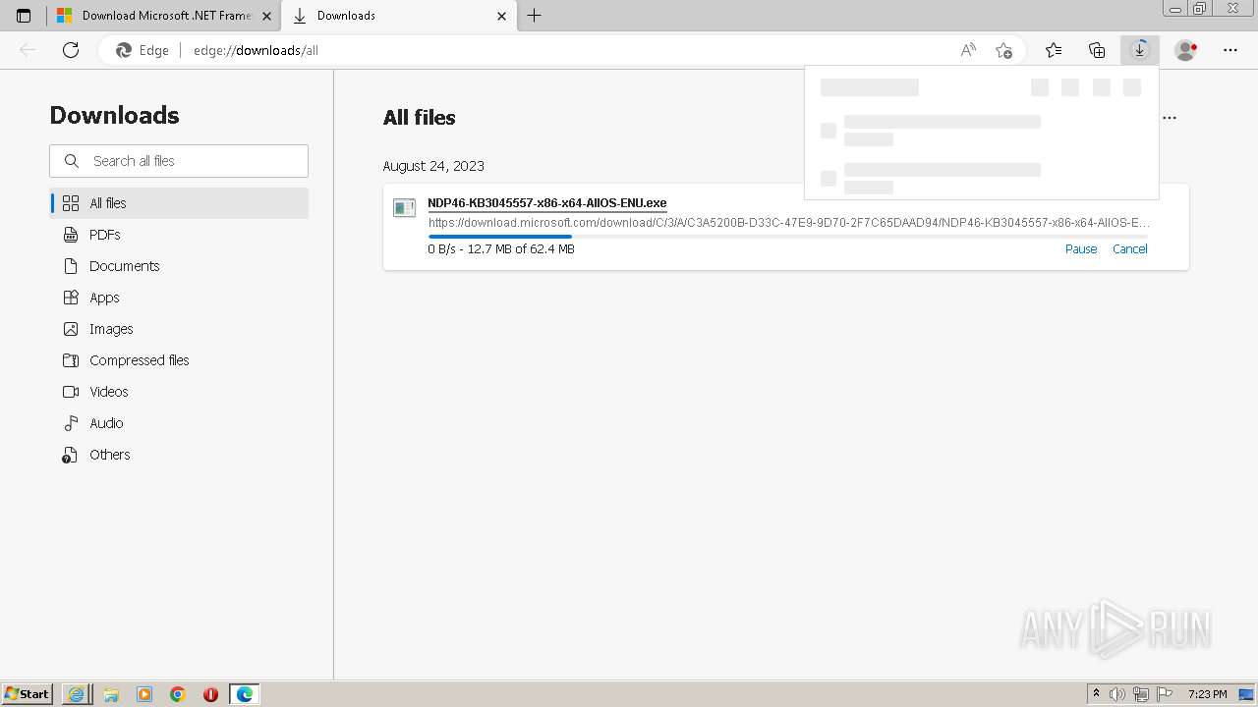Toggle the Downloads toolbar button
1258x707 pixels.
point(1140,50)
